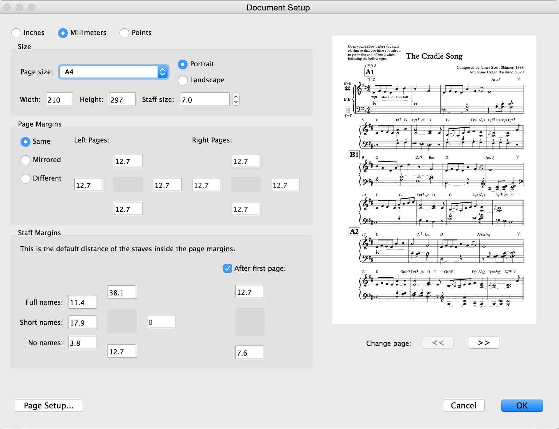The image size is (559, 429).
Task: Select Same page margins option
Action: (25, 142)
